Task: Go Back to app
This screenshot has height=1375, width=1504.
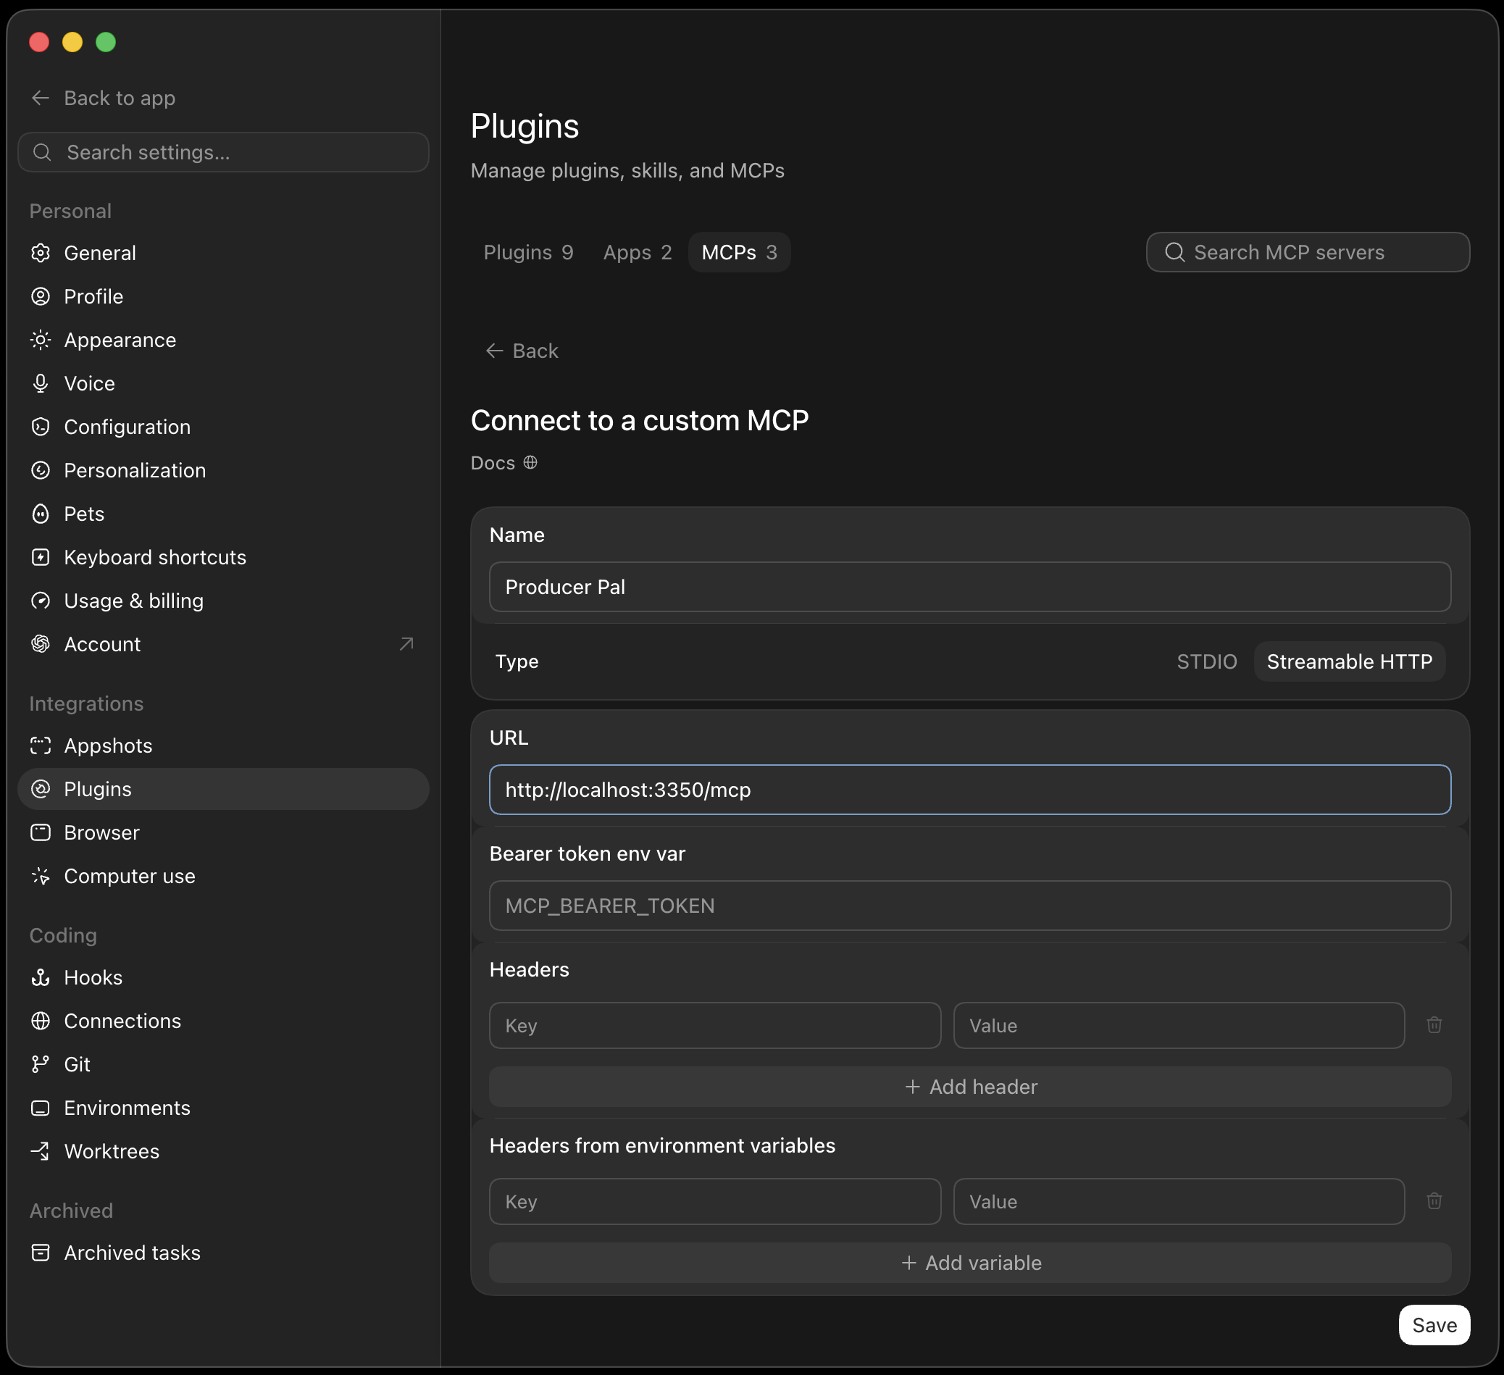Action: [104, 98]
